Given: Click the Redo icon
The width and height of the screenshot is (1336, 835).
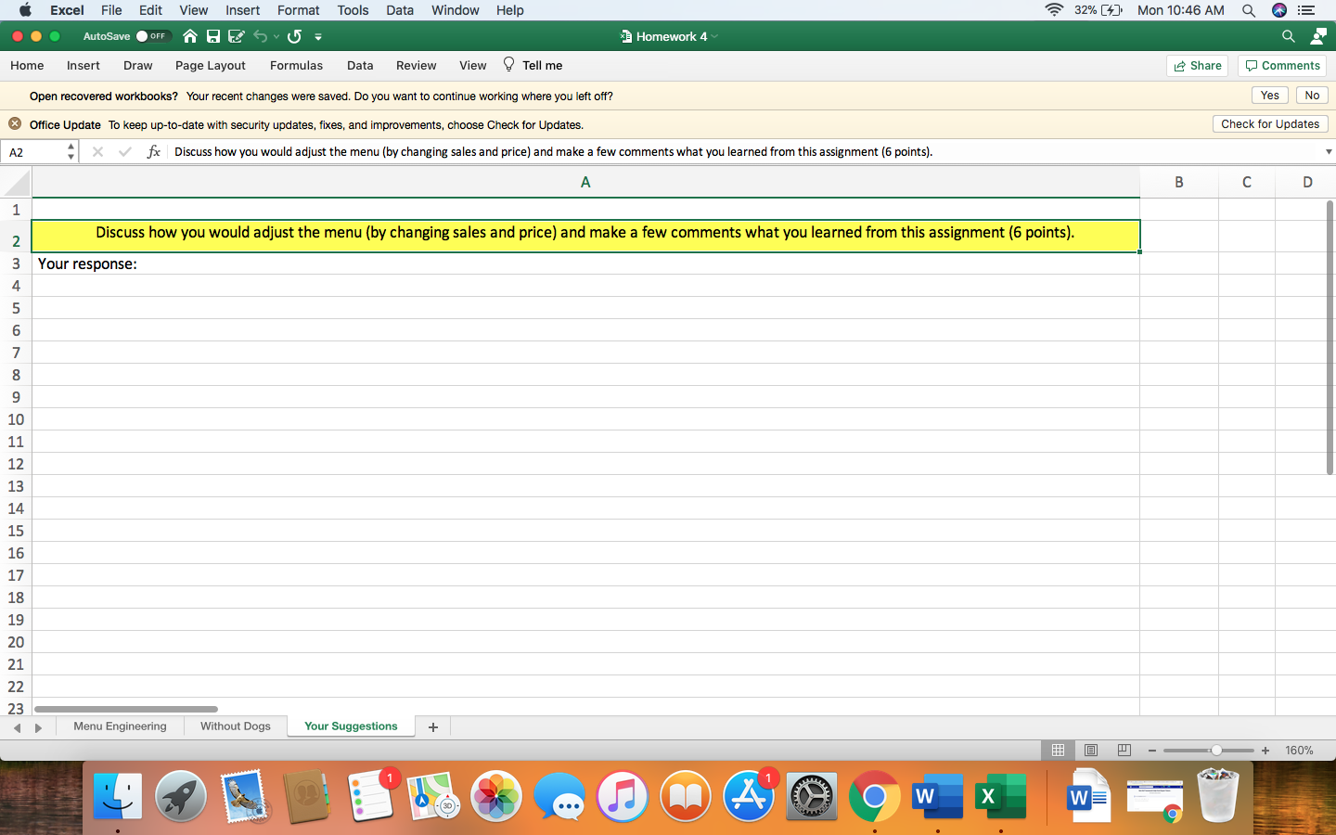Looking at the screenshot, I should point(294,36).
